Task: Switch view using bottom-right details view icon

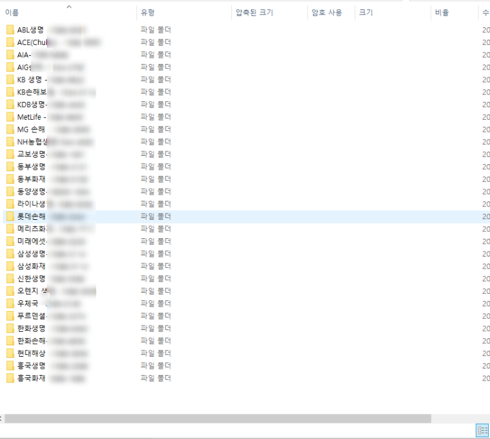Action: click(482, 431)
